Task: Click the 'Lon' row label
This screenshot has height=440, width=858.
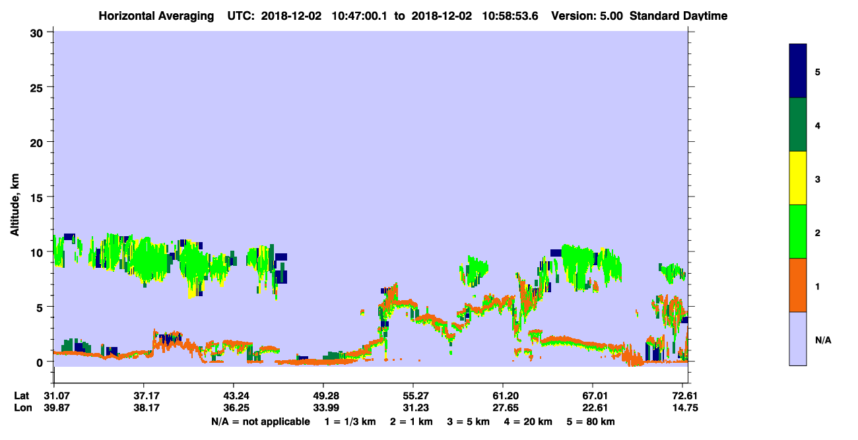Action: [x=22, y=408]
